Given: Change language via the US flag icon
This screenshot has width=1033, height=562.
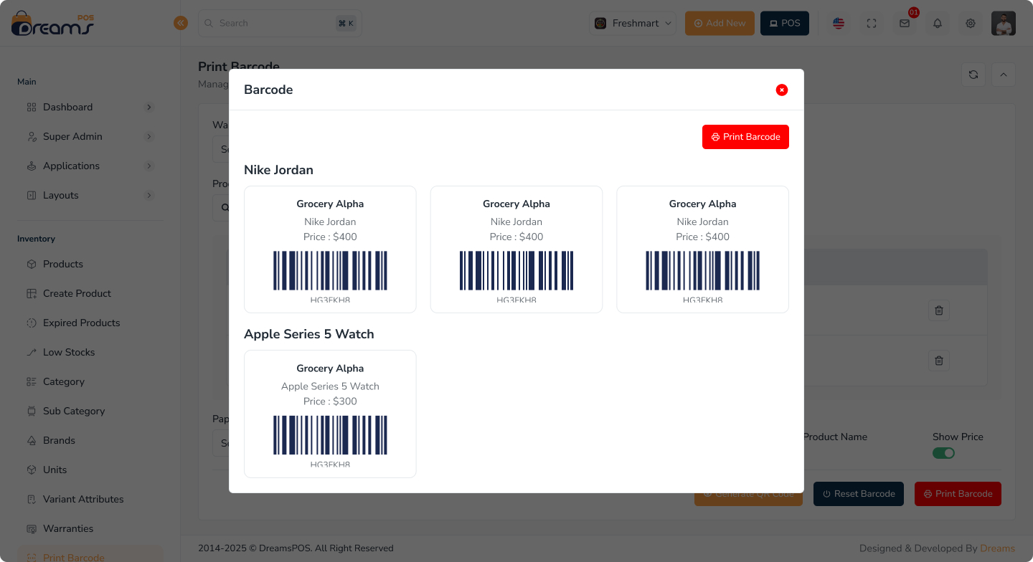Looking at the screenshot, I should tap(838, 23).
